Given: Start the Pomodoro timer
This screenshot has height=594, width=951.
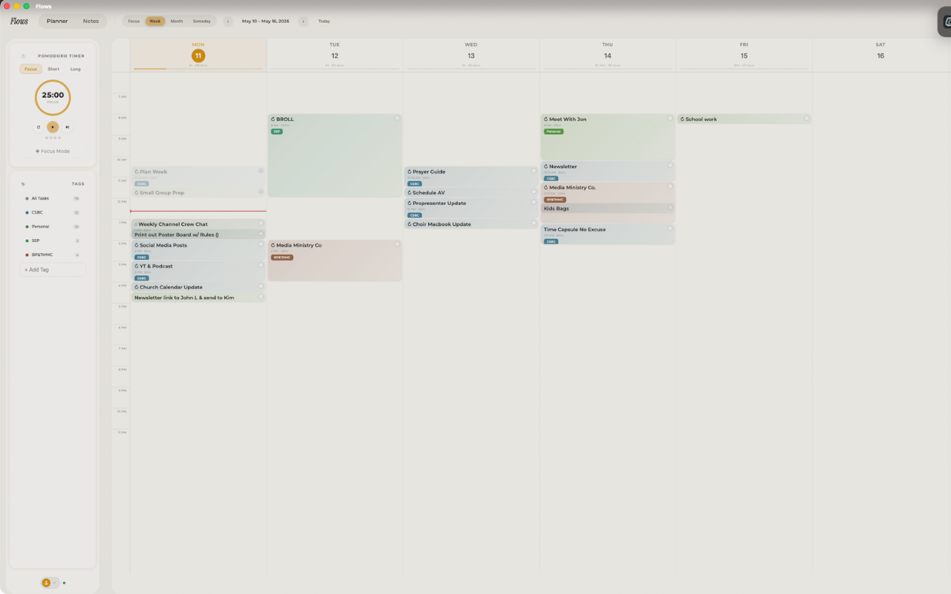Looking at the screenshot, I should coord(53,127).
